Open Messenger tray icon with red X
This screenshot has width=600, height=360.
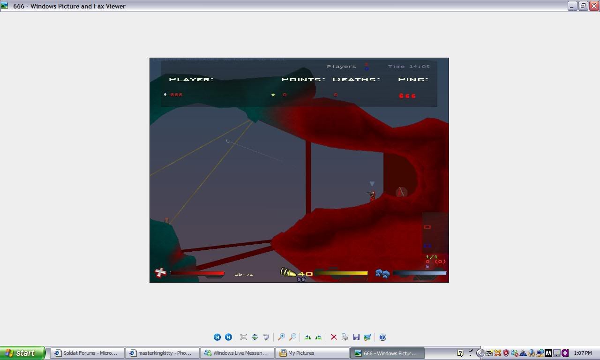pos(515,353)
